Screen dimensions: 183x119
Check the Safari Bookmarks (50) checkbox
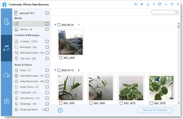click(47, 81)
